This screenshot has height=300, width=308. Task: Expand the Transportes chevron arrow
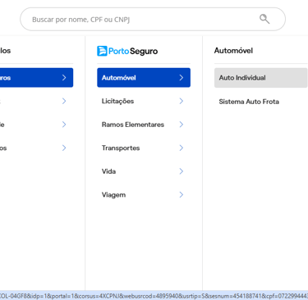(182, 148)
